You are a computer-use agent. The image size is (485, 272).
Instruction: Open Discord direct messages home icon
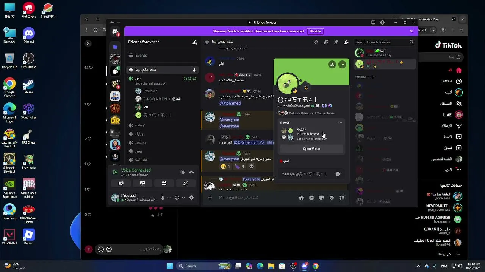115,32
